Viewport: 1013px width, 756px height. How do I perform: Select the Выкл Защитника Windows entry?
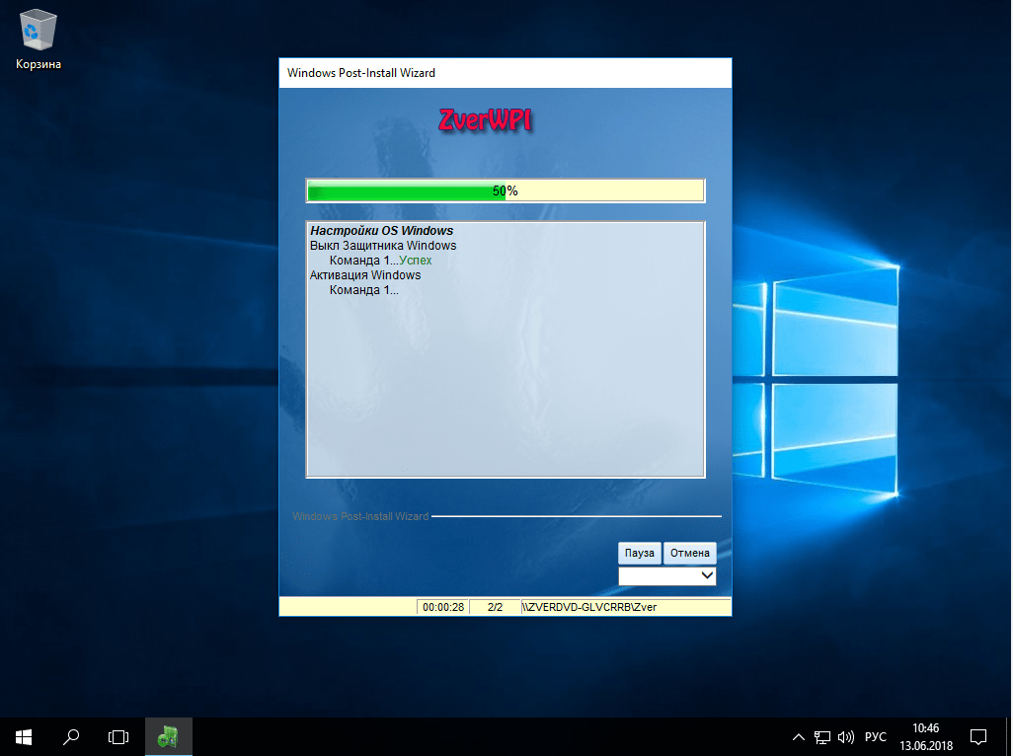(x=382, y=246)
